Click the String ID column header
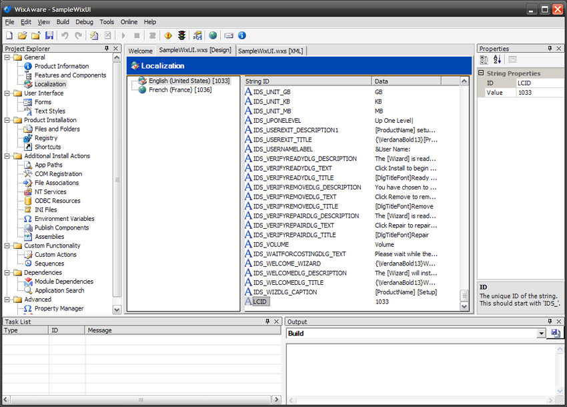567x407 pixels. tap(308, 81)
